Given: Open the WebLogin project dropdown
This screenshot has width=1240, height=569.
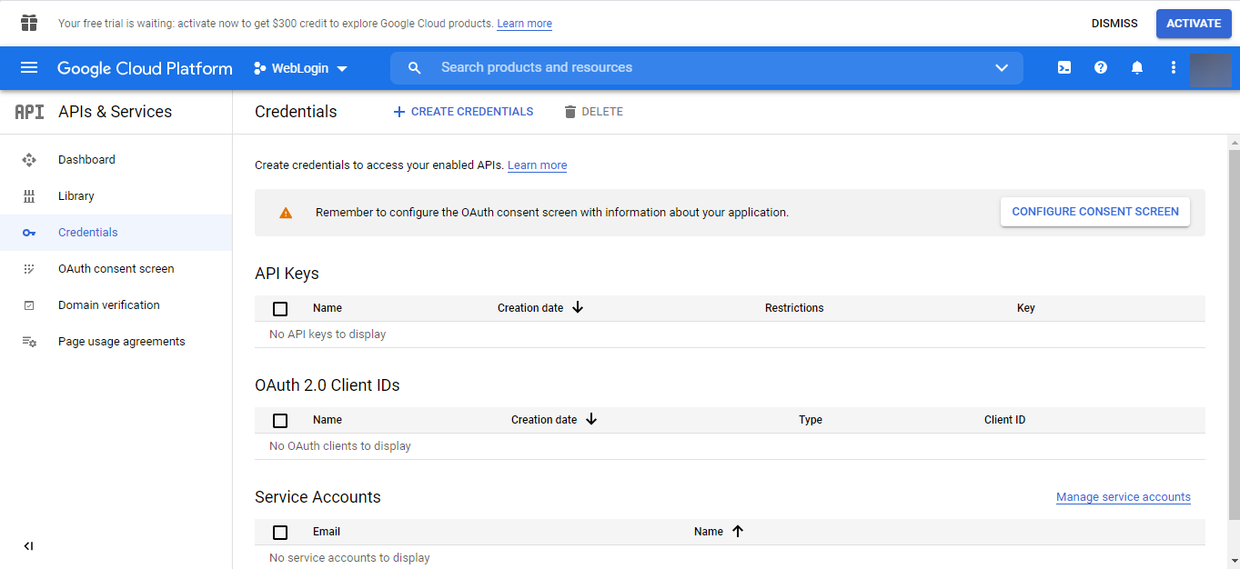Looking at the screenshot, I should point(301,68).
